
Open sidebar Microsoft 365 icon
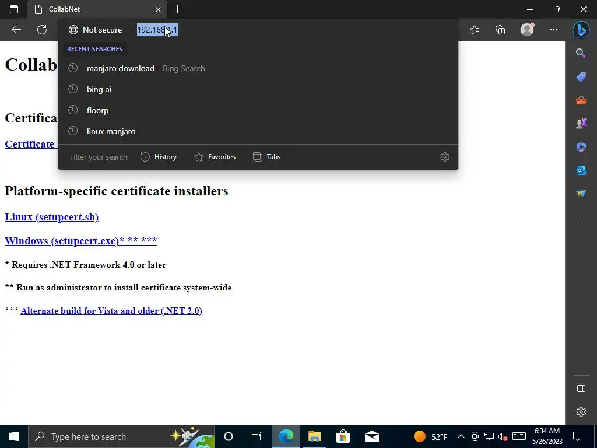[581, 147]
